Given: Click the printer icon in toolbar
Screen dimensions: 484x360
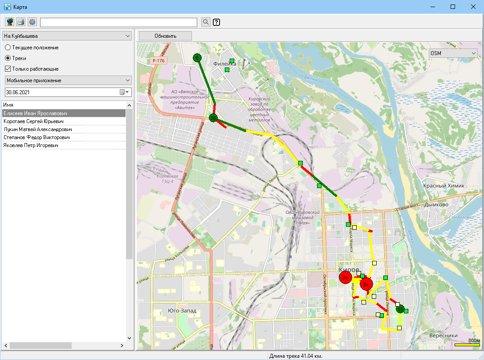Looking at the screenshot, I should click(21, 22).
